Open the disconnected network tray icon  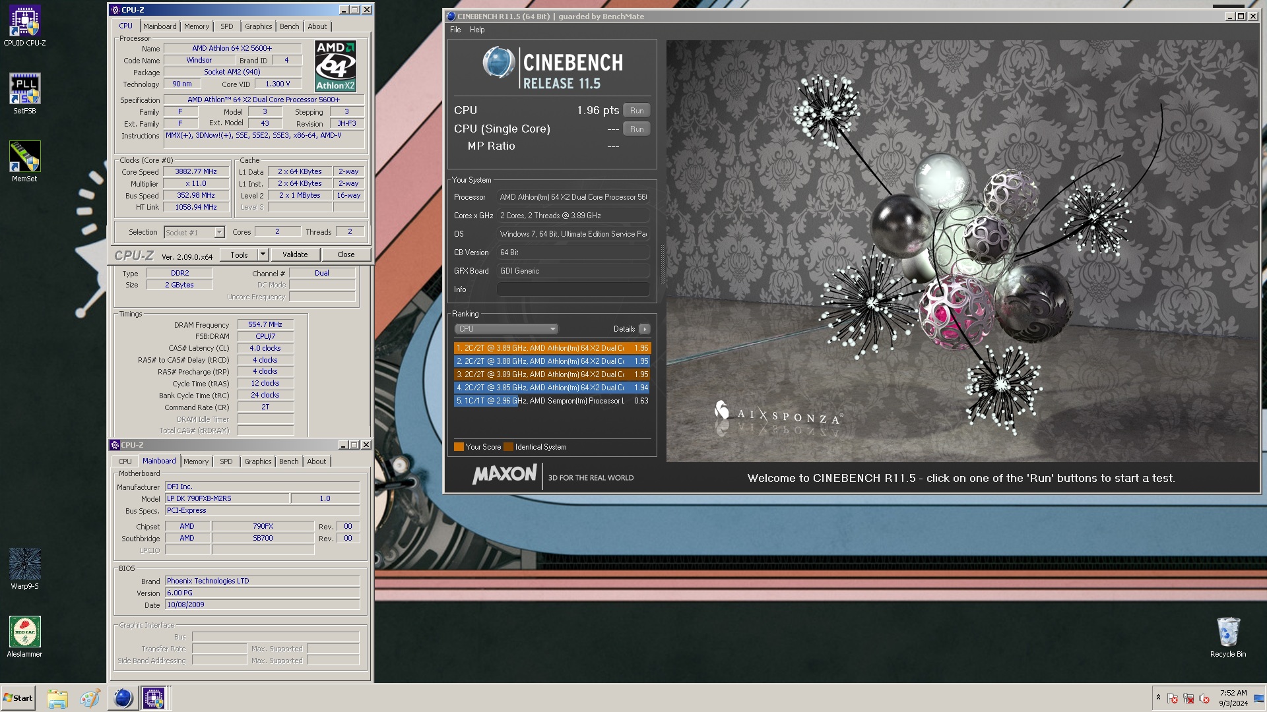click(1188, 698)
